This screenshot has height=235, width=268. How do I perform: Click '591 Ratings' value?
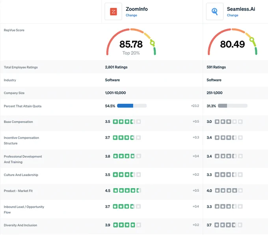pyautogui.click(x=216, y=67)
